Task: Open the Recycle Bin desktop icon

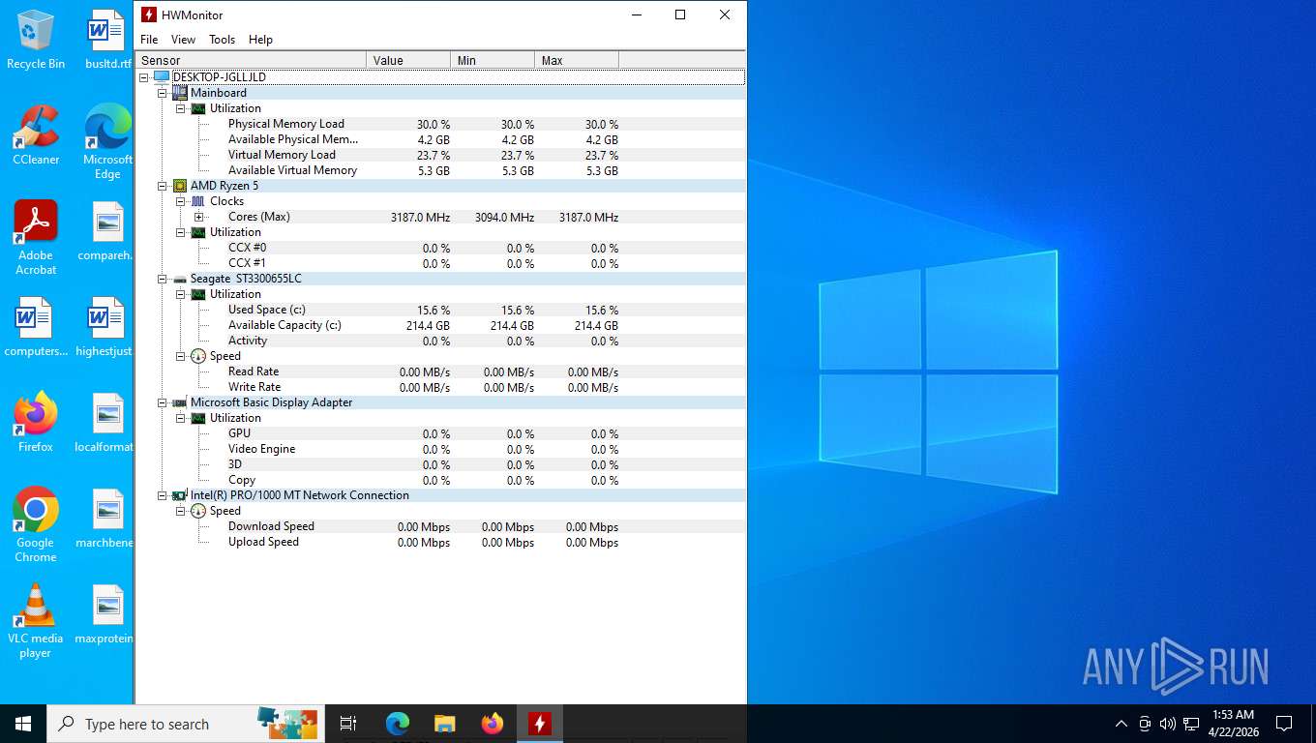Action: click(x=36, y=40)
